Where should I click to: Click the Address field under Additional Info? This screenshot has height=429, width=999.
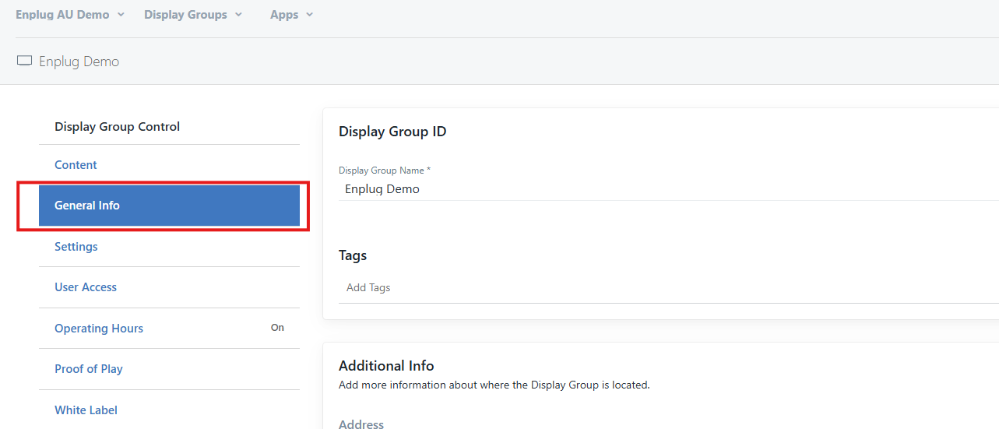coord(361,424)
